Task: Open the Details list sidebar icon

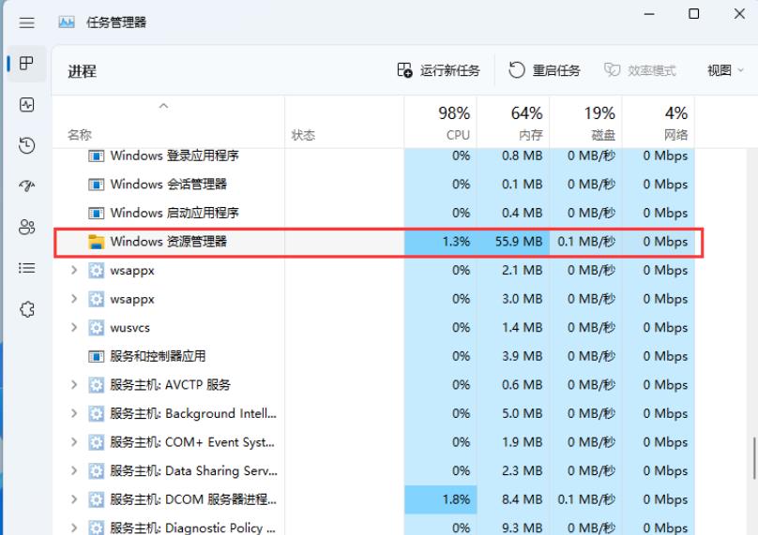Action: [x=26, y=268]
